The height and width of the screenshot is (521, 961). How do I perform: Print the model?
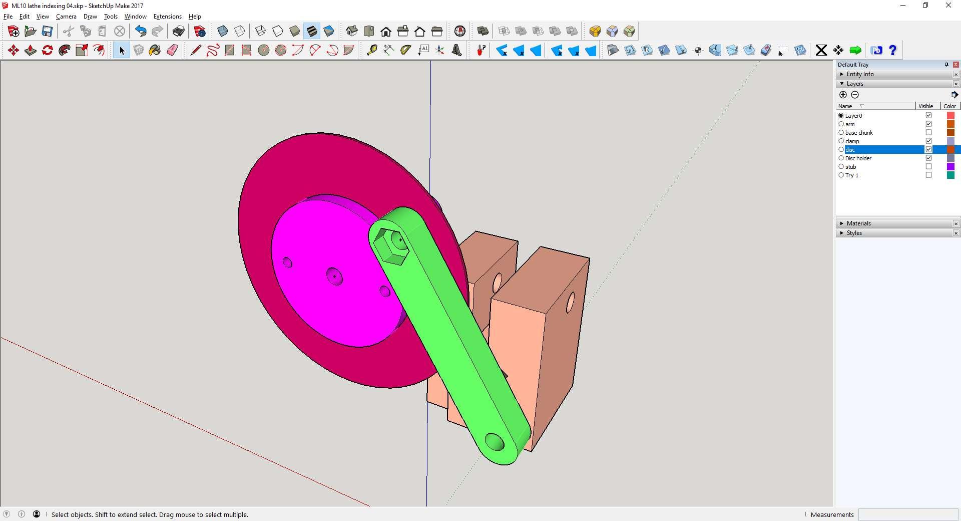pos(179,32)
